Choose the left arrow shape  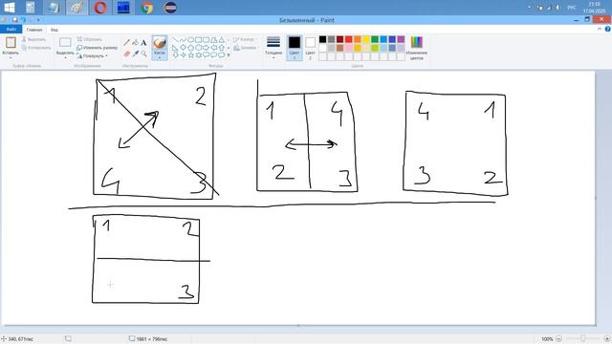tap(214, 48)
